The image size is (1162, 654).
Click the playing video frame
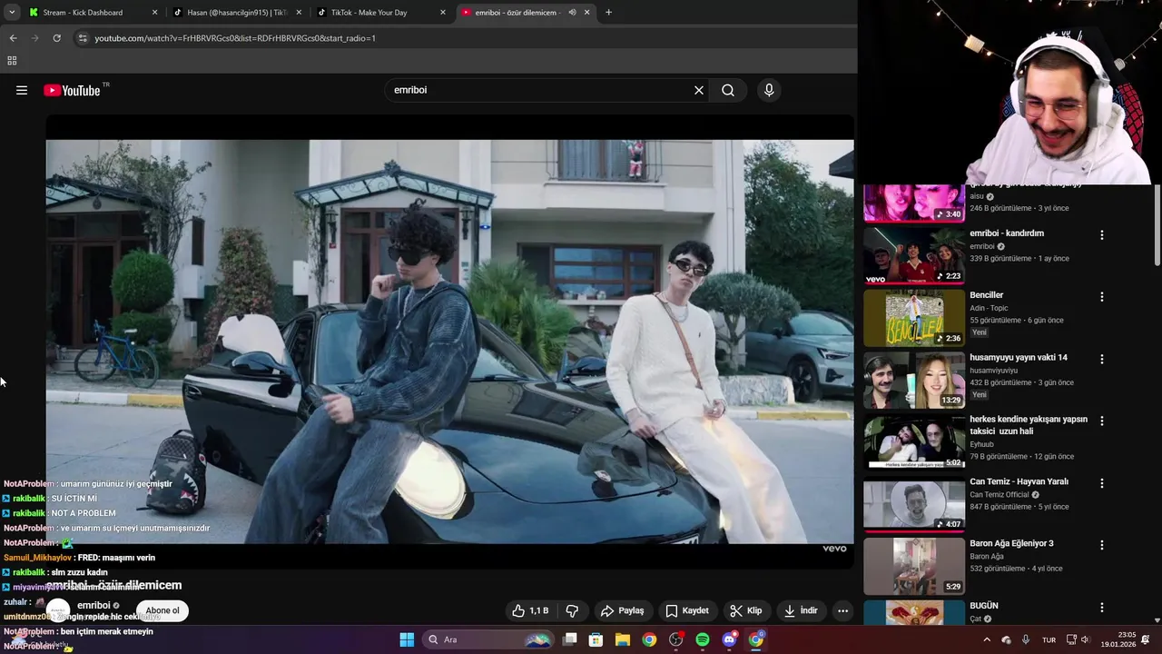(449, 342)
